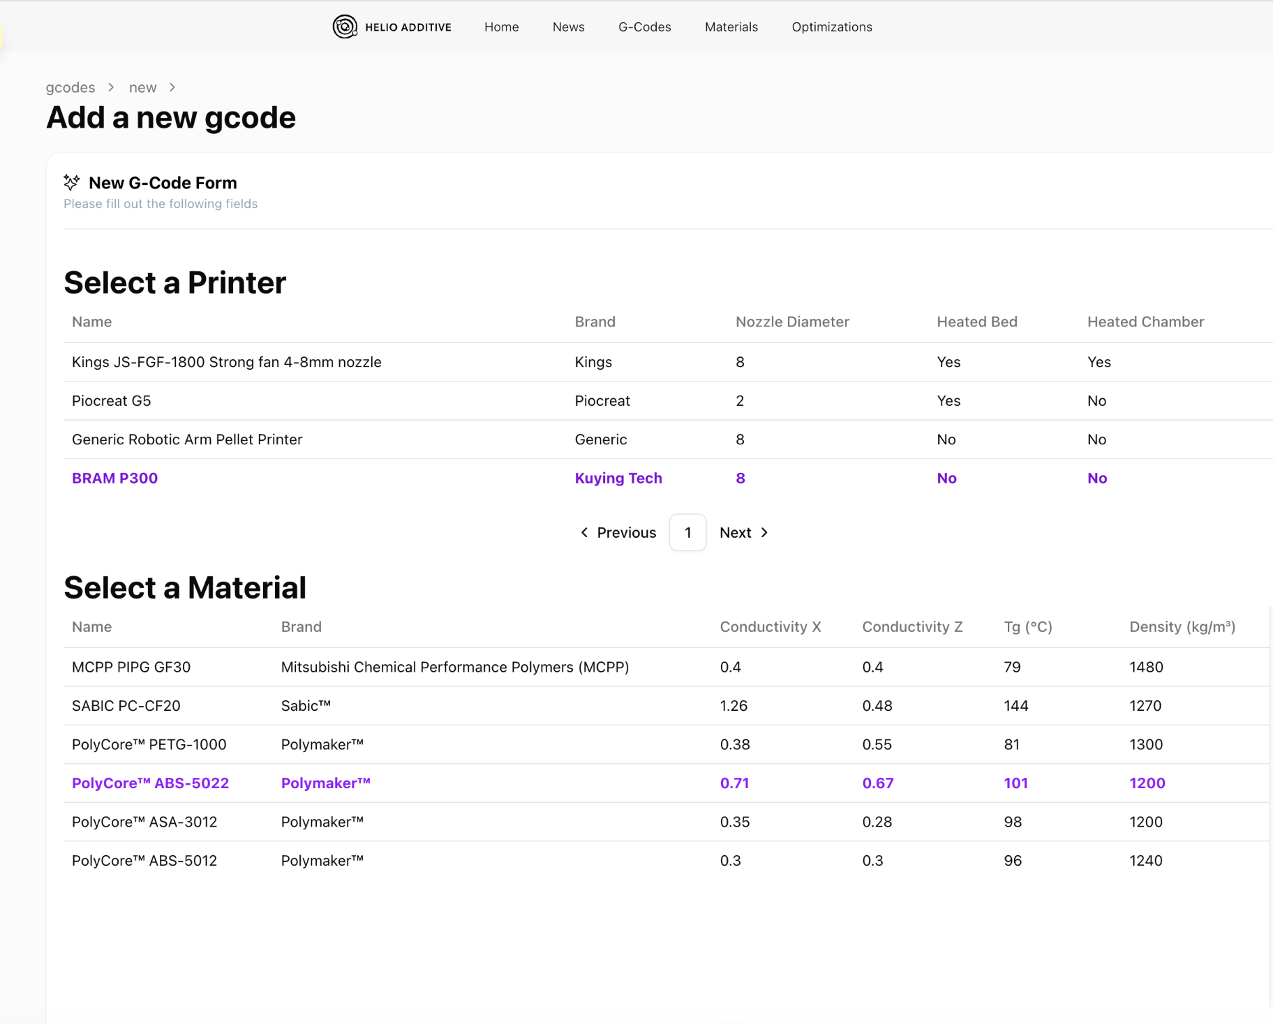Click conductivity Z value 0.55
This screenshot has width=1273, height=1024.
pos(877,744)
